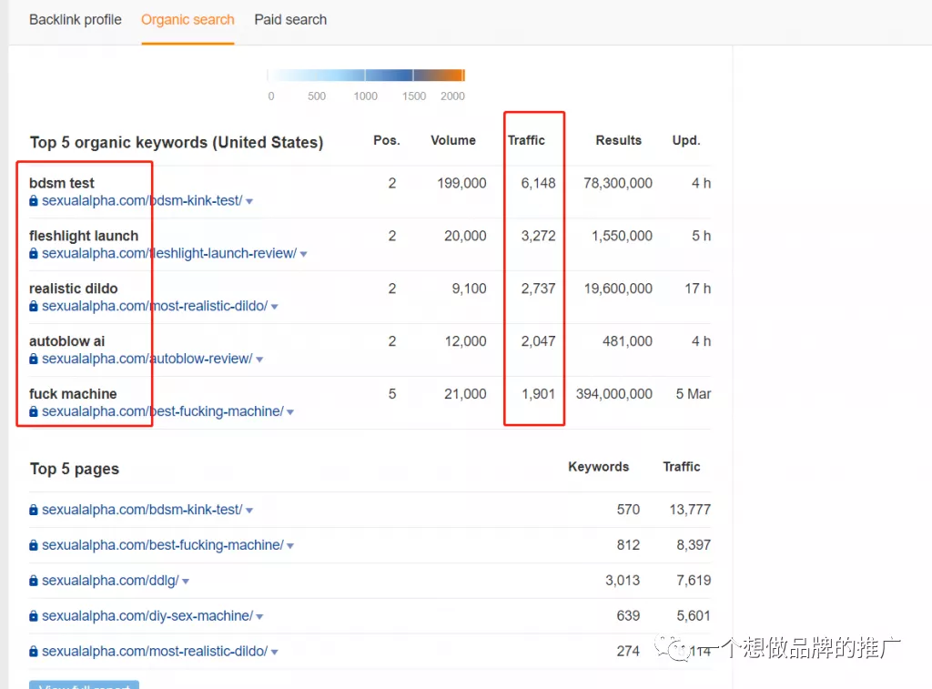
Task: Open sexualalpha.com/ddlg/ page link
Action: pos(110,580)
